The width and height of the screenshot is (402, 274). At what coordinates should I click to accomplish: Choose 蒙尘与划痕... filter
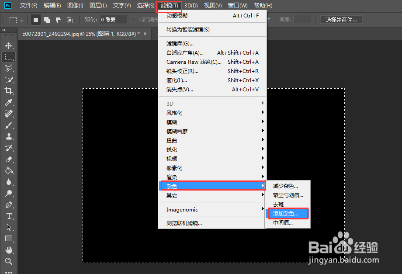tap(288, 195)
